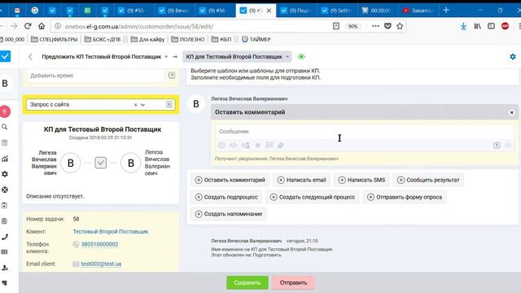Open the Pocket save icon
521x293 pixels.
tap(387, 26)
